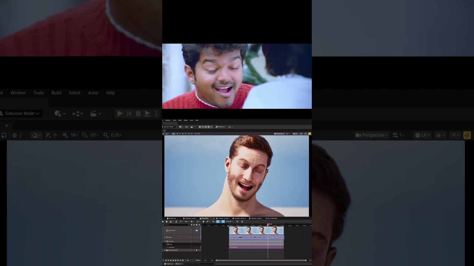
Task: Select the AS_Sachivo animation clip
Action: tap(256, 247)
